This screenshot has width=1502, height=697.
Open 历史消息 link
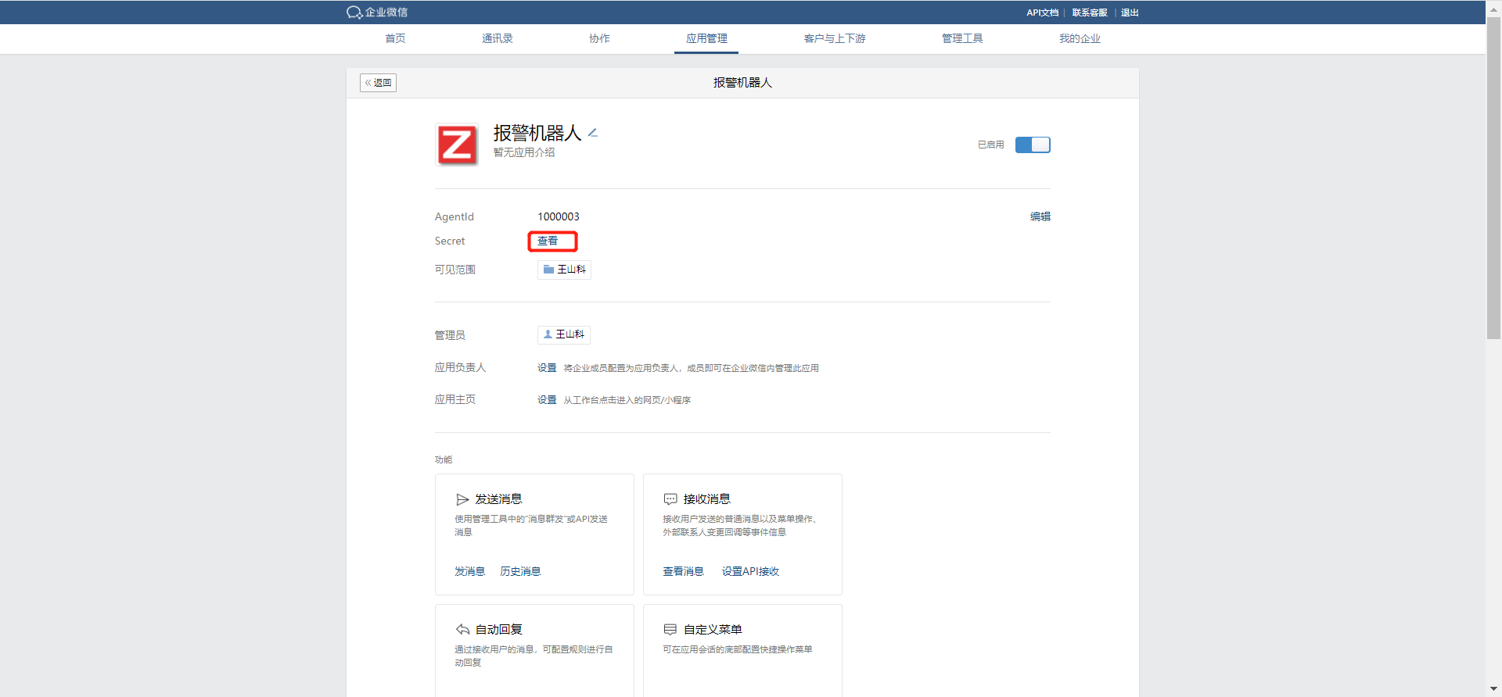(x=520, y=572)
